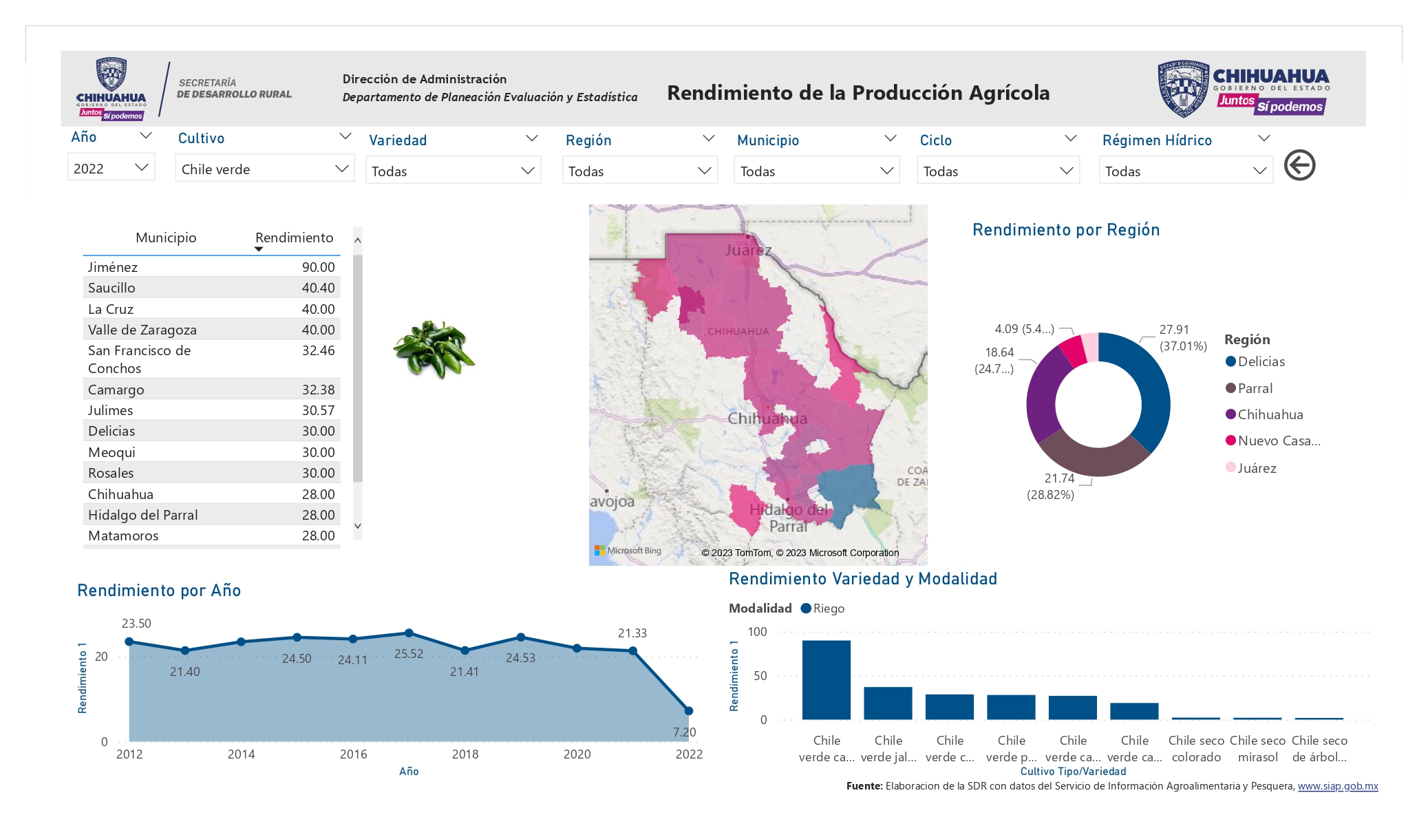Image resolution: width=1428 pixels, height=826 pixels.
Task: Click the Nuevo Casas Grandes legend color dot
Action: 1230,441
